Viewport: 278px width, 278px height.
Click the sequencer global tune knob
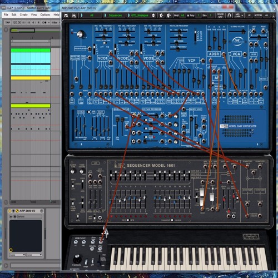pos(73,171)
